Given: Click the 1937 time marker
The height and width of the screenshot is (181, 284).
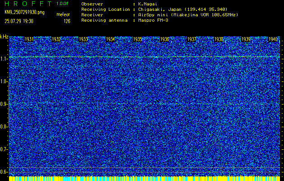Looking at the screenshot, I should [191, 39].
